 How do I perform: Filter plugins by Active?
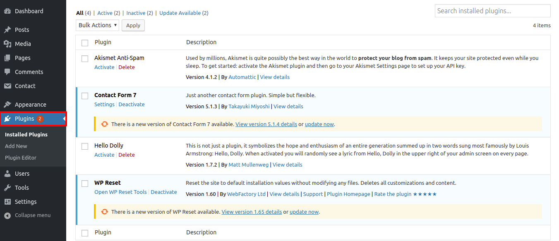tap(105, 13)
